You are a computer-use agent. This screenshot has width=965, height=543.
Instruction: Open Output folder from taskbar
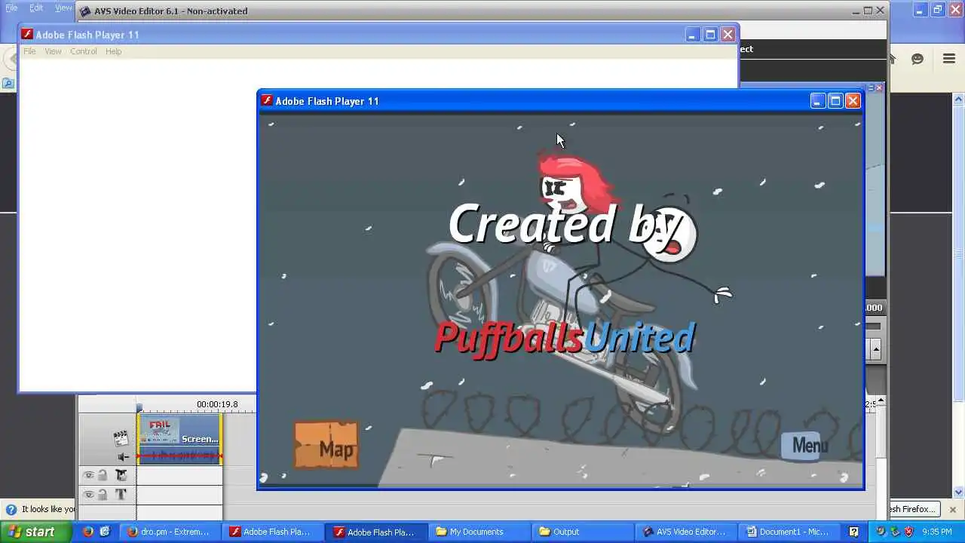pyautogui.click(x=584, y=532)
